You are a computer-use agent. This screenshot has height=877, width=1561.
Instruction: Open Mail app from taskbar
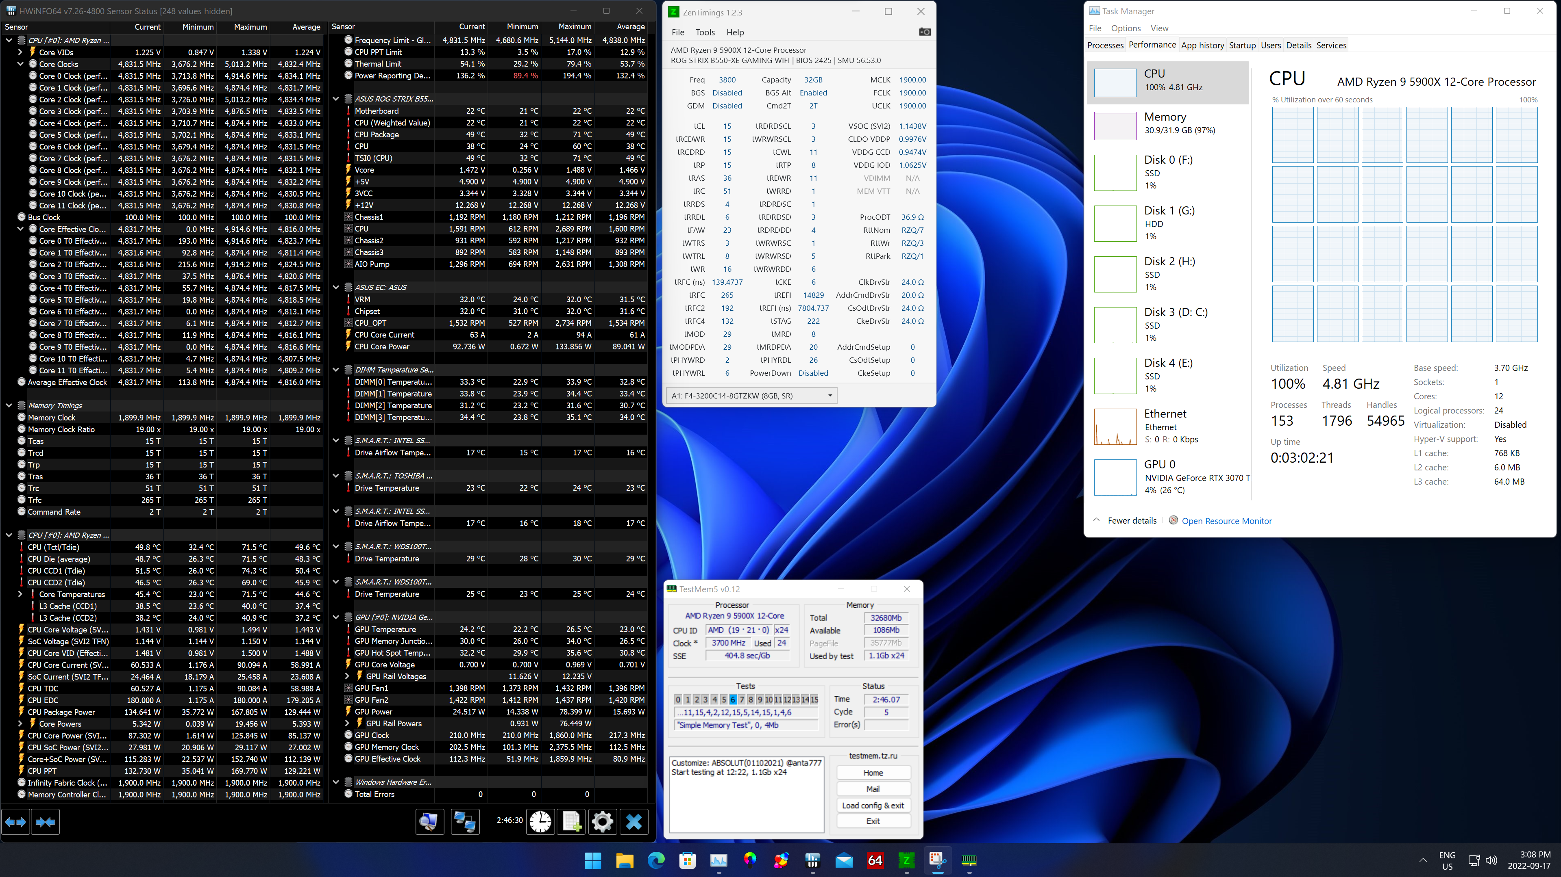click(844, 860)
